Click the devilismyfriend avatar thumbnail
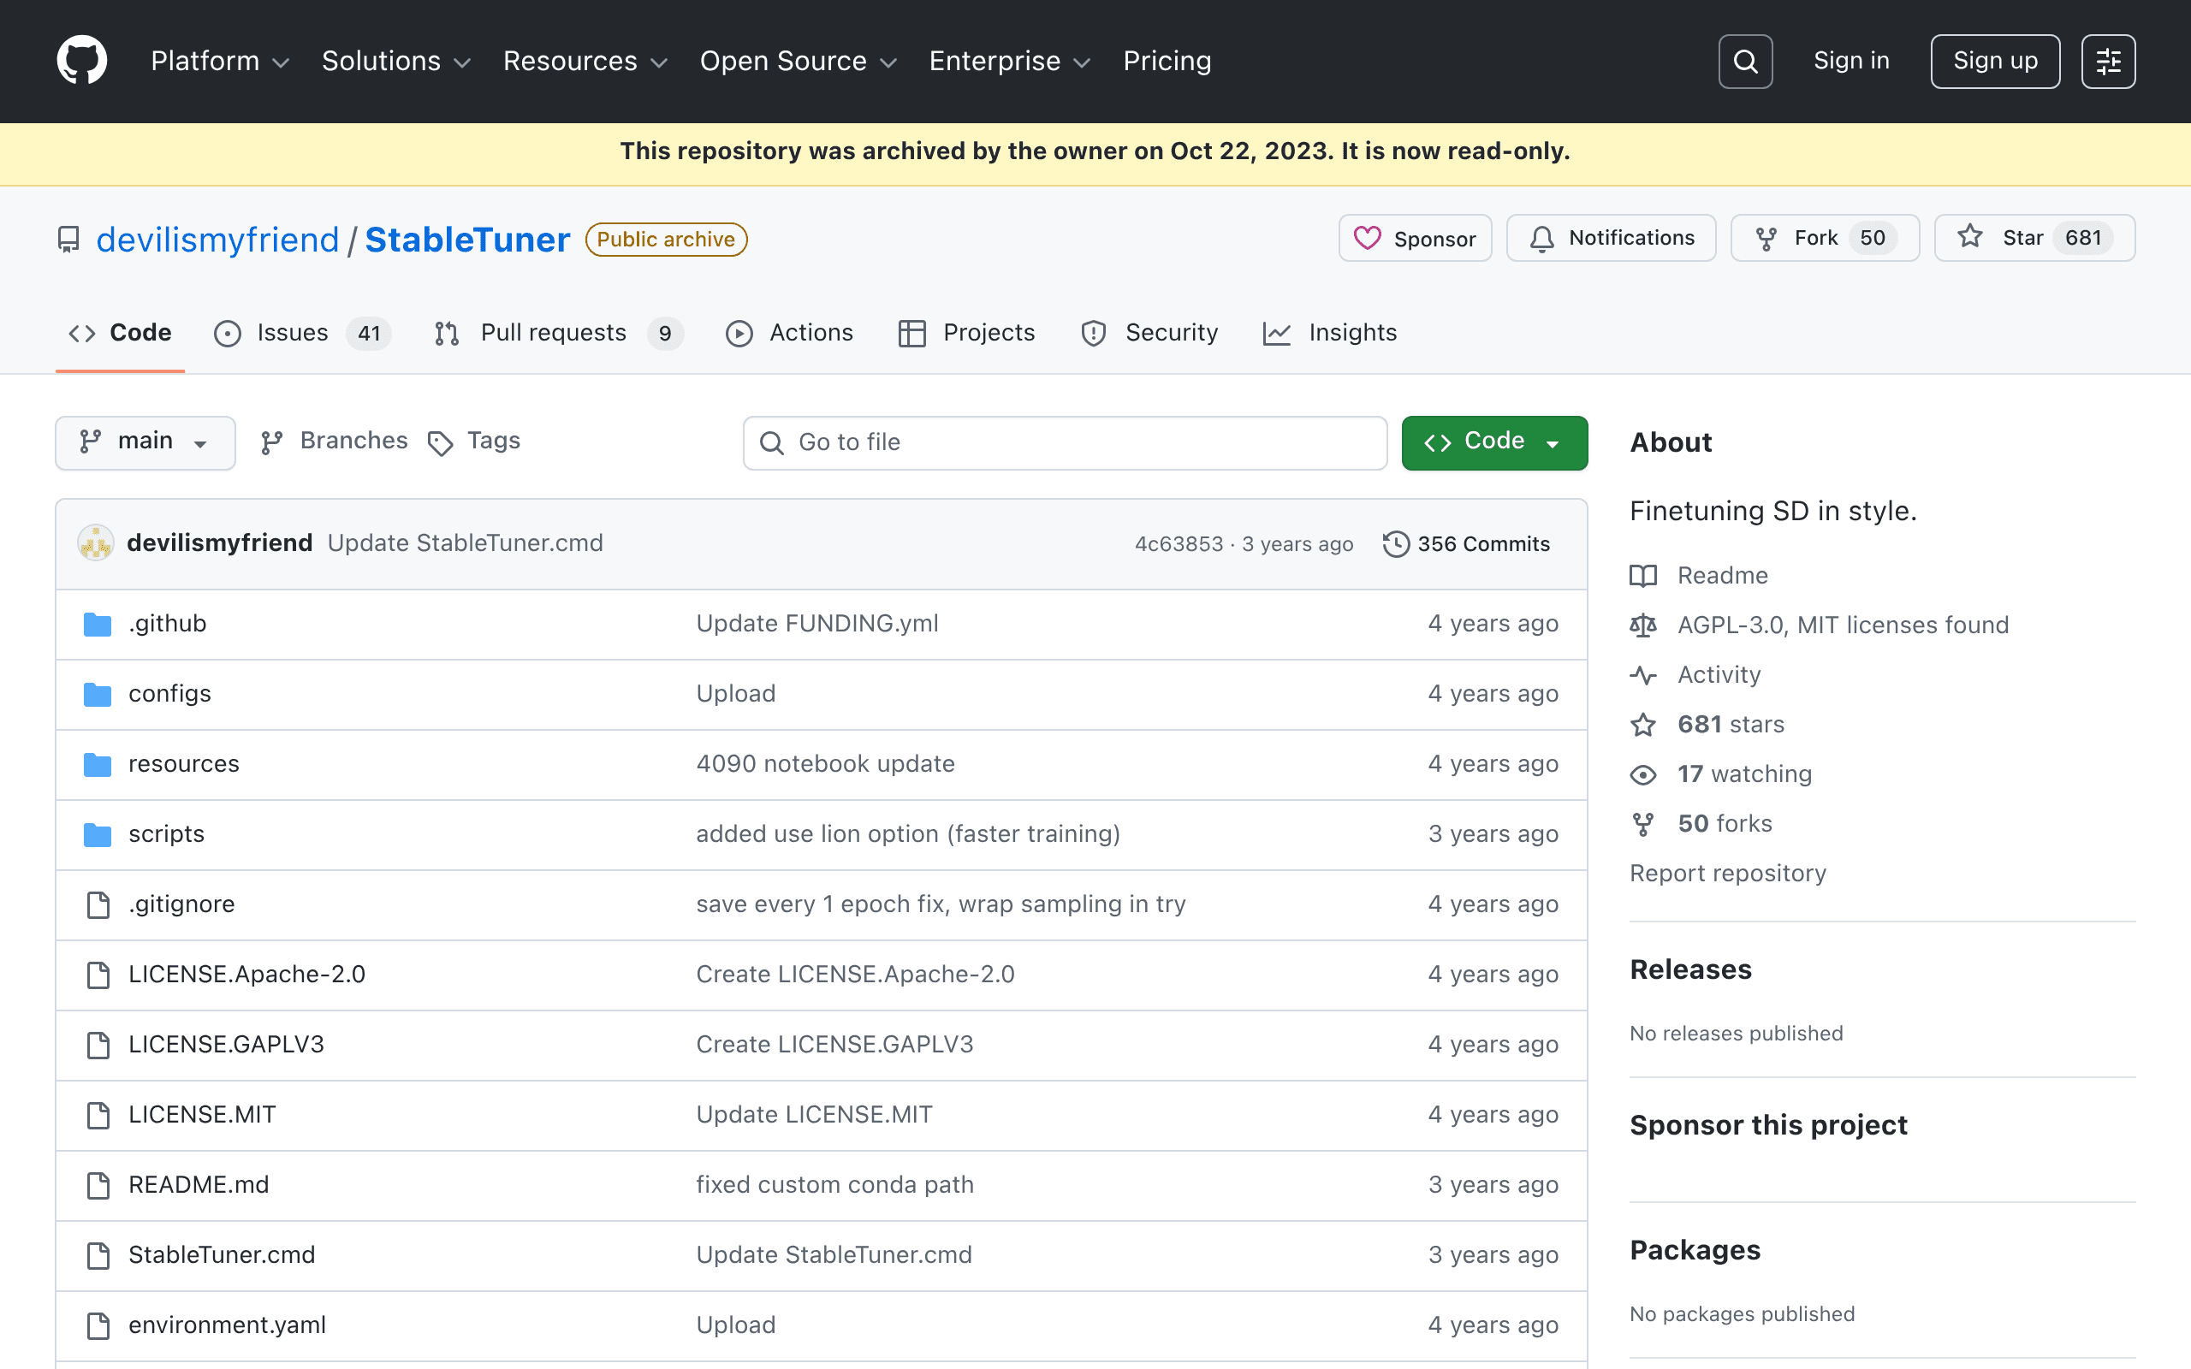Viewport: 2191px width, 1369px height. (x=96, y=543)
